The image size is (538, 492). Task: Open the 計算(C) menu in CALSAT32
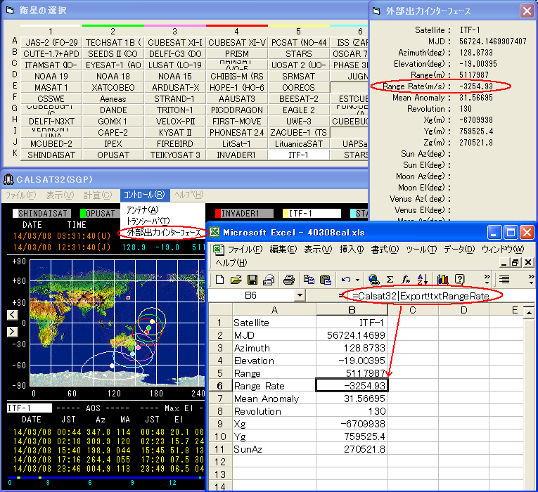pyautogui.click(x=98, y=195)
